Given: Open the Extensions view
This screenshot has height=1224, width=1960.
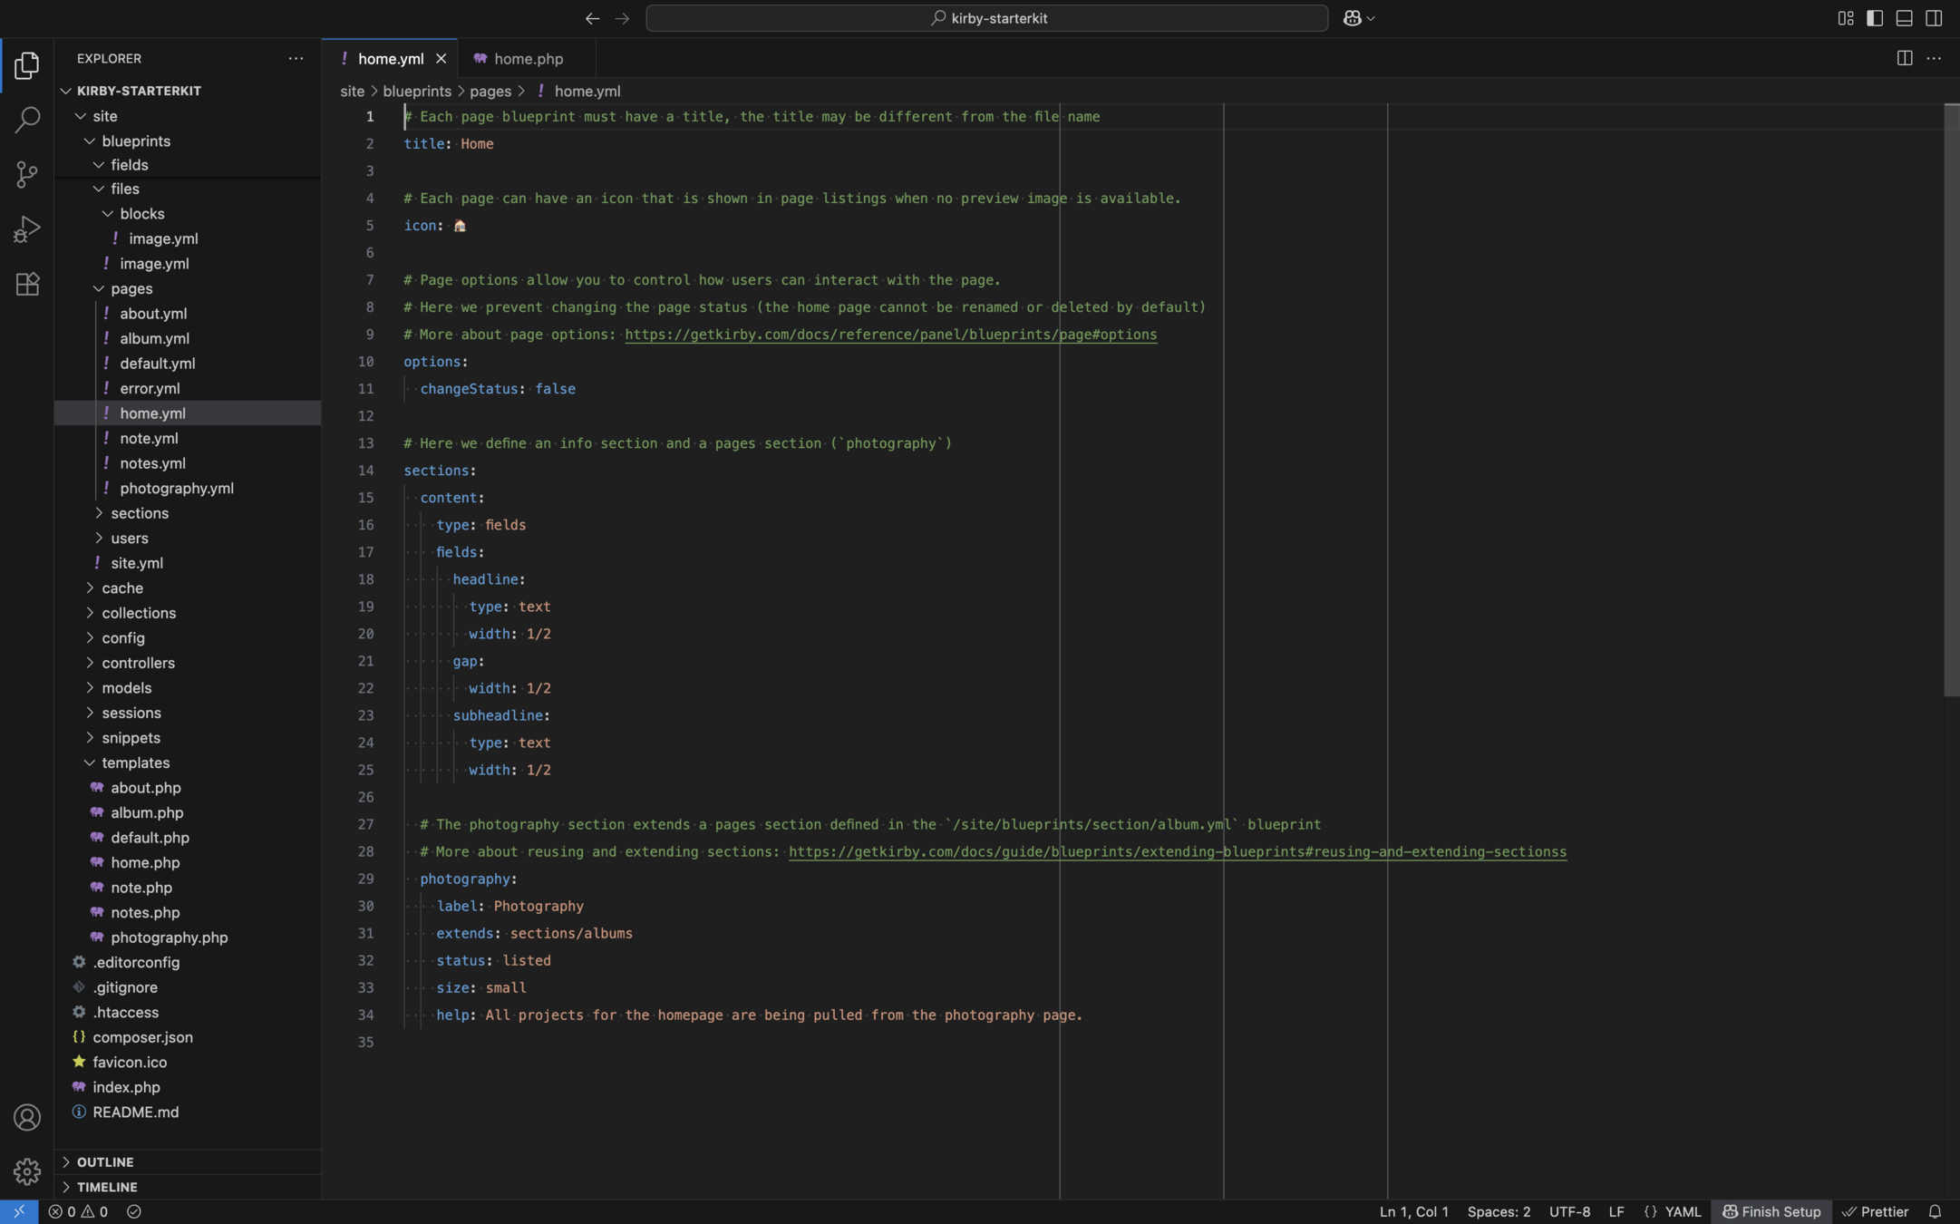Looking at the screenshot, I should pos(27,285).
